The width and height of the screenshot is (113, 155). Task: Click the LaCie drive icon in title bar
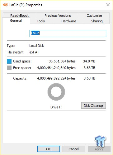pos(5,5)
